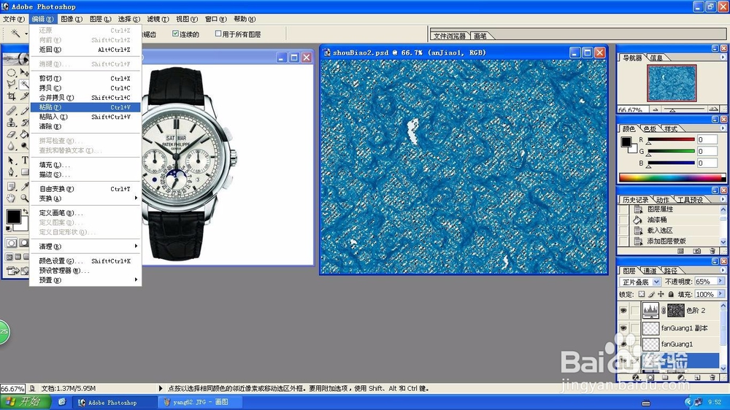Screen dimensions: 730x410
Task: Open history panel flyout menu arrow
Action: point(723,199)
